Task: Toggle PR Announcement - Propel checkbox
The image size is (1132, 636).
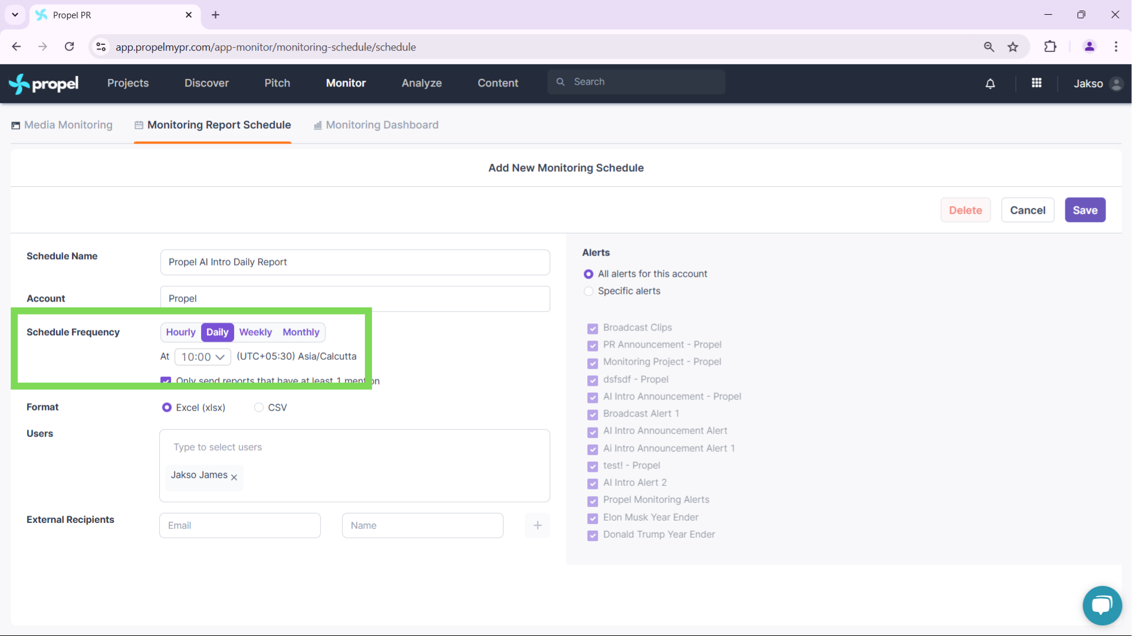Action: 593,345
